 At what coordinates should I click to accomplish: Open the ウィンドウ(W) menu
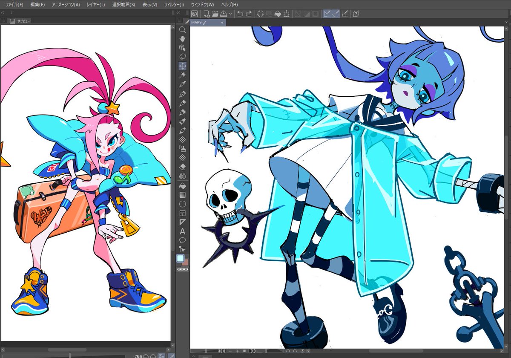(x=202, y=4)
